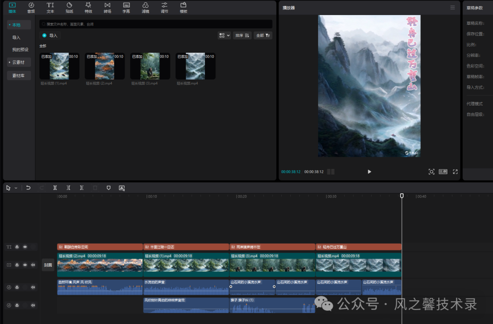Select the 猴子 猴子叫 (1) audio clip
Viewport: 493px width, 324px height.
click(x=272, y=305)
